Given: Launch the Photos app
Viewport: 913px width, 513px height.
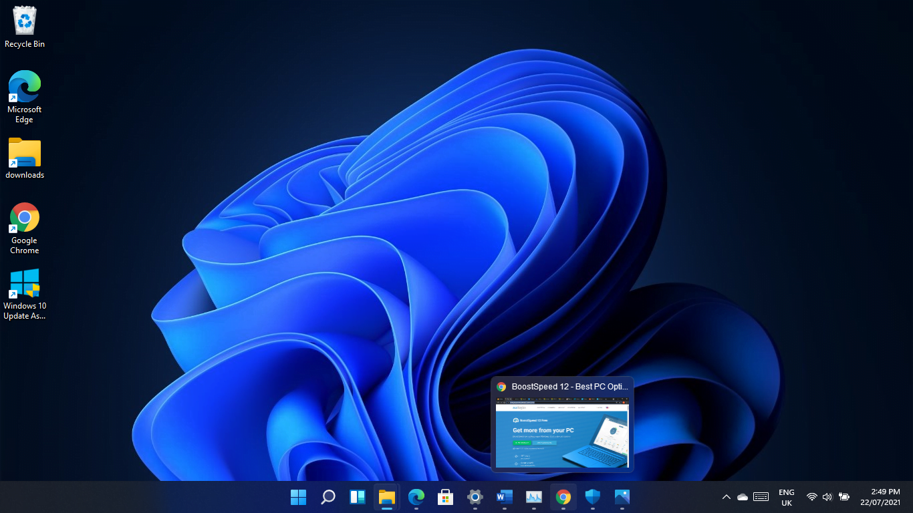Looking at the screenshot, I should (622, 497).
